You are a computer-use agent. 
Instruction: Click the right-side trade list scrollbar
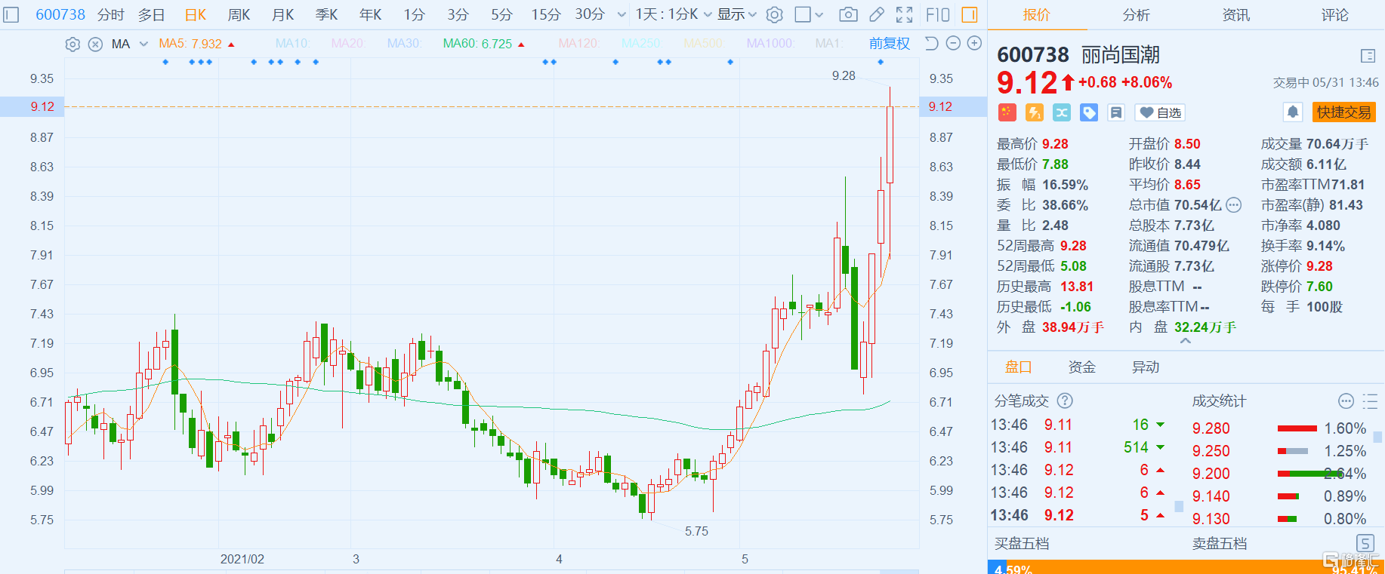[x=1378, y=437]
